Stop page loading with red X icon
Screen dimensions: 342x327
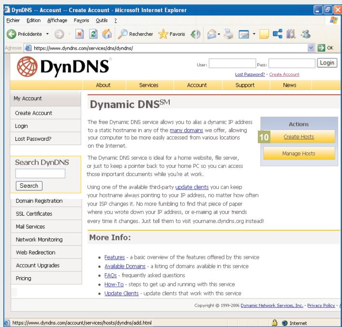(x=80, y=34)
